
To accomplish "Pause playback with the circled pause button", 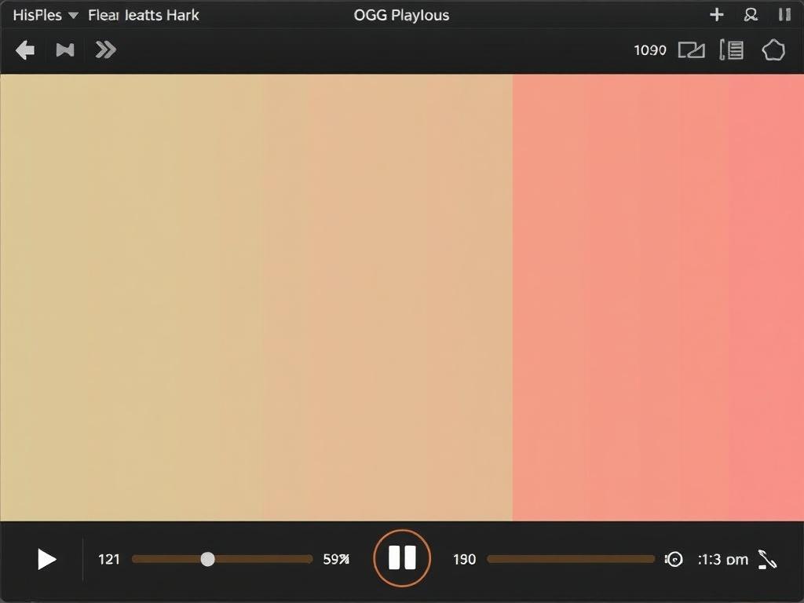I will 402,558.
